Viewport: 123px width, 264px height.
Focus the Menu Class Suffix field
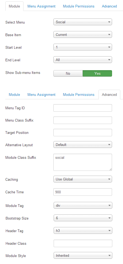(x=82, y=120)
